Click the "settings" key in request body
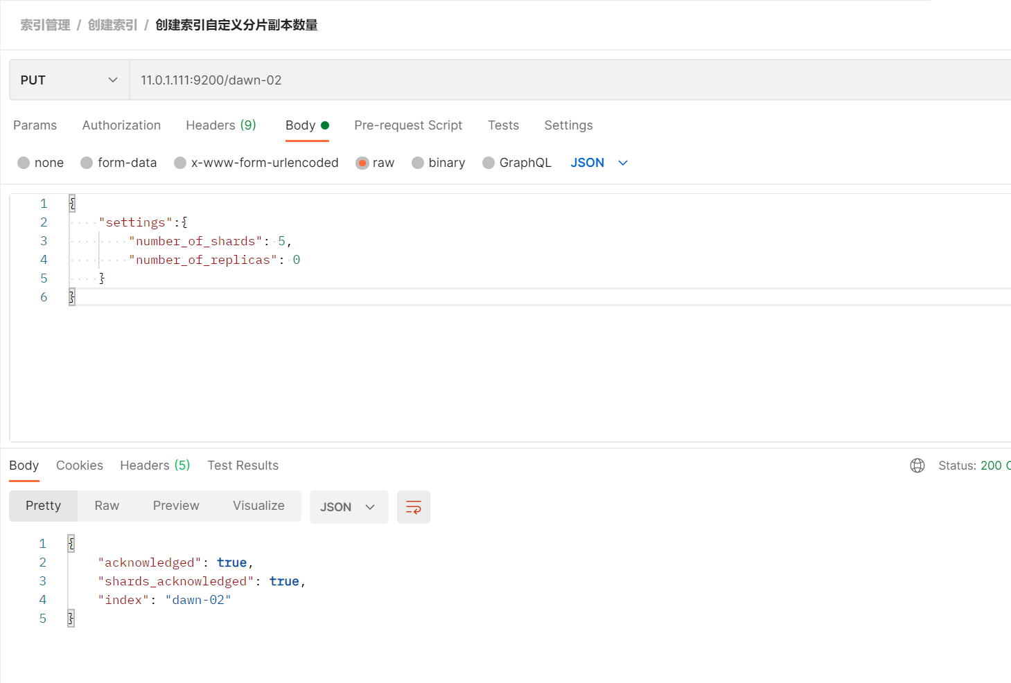 (136, 222)
